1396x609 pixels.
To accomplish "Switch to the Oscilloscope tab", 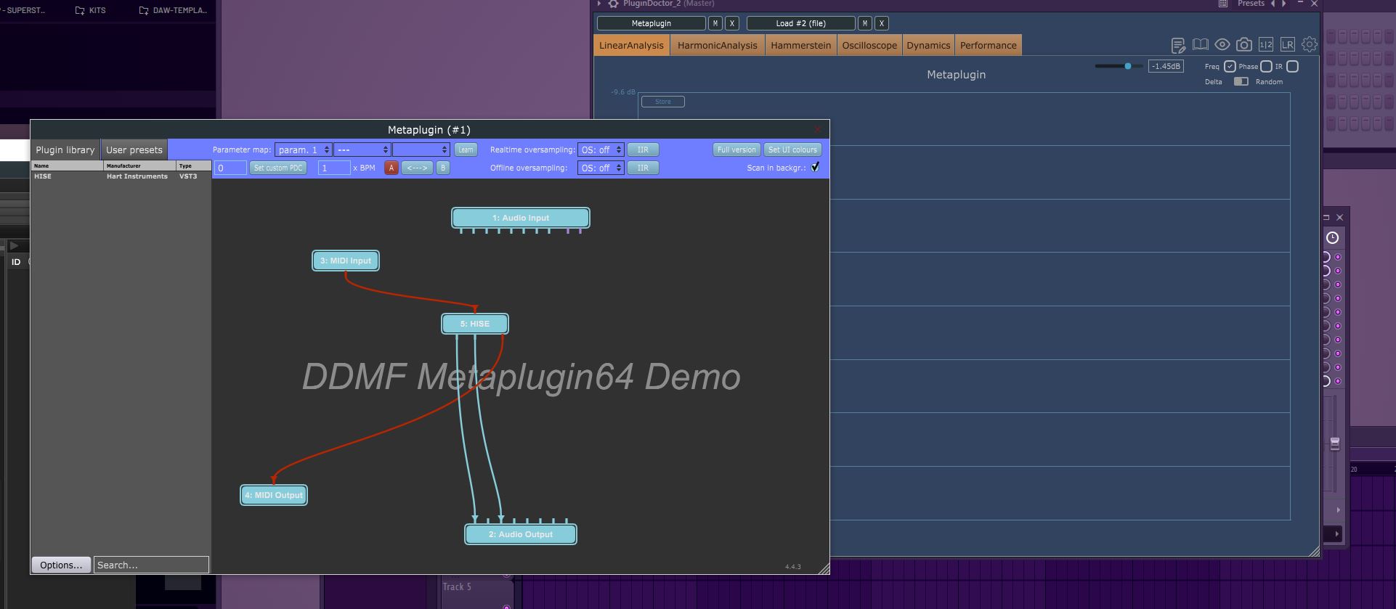I will point(869,45).
